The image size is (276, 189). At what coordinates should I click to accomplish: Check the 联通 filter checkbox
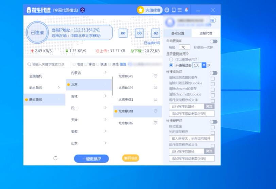[x=98, y=64]
